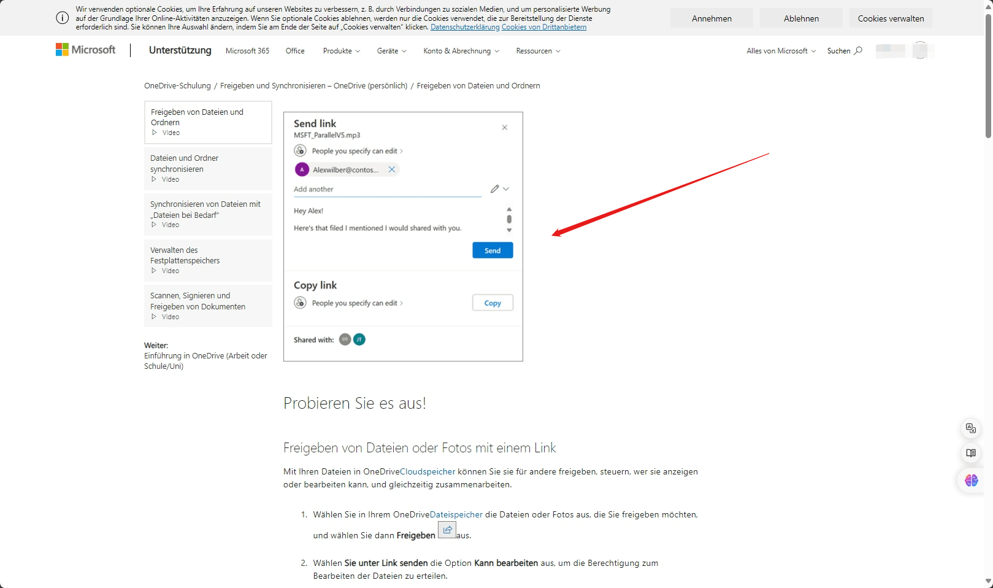Go to Microsoft 365 in the navigation
Viewport: 993px width, 588px height.
[x=247, y=51]
